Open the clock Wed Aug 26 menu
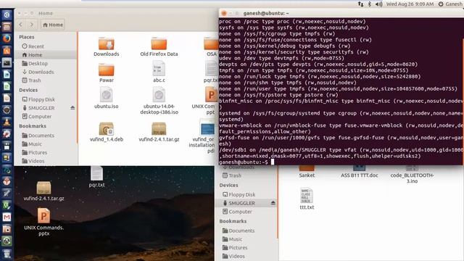The width and height of the screenshot is (464, 261). tap(410, 4)
